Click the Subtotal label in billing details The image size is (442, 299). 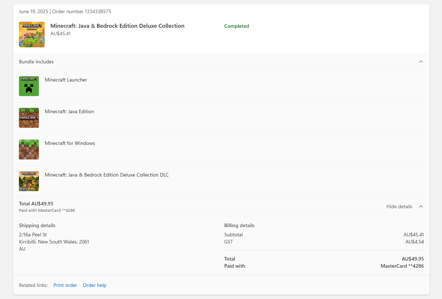coord(233,235)
